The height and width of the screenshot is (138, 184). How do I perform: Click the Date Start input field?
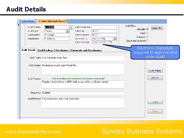(x=104, y=31)
